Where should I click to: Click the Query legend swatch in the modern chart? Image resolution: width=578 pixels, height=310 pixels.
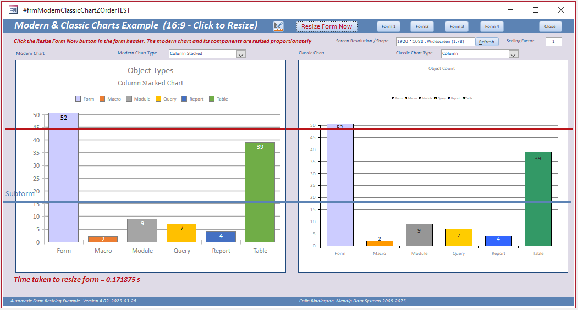tap(158, 99)
